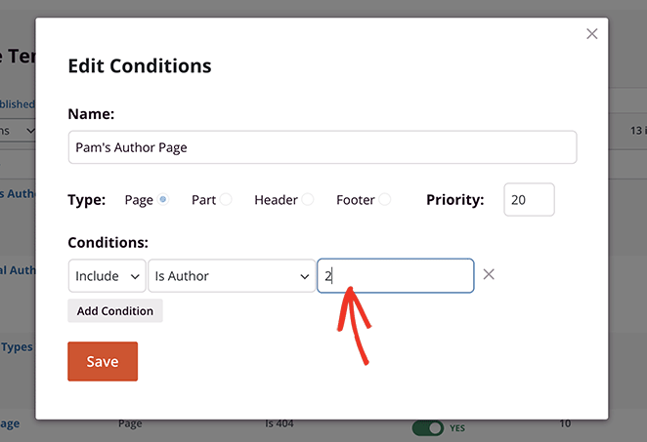
Task: Click the Add Condition button
Action: [x=115, y=311]
